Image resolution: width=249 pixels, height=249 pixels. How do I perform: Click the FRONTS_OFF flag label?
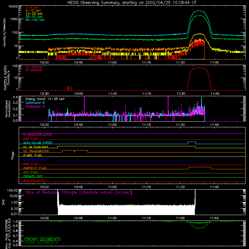[33, 176]
